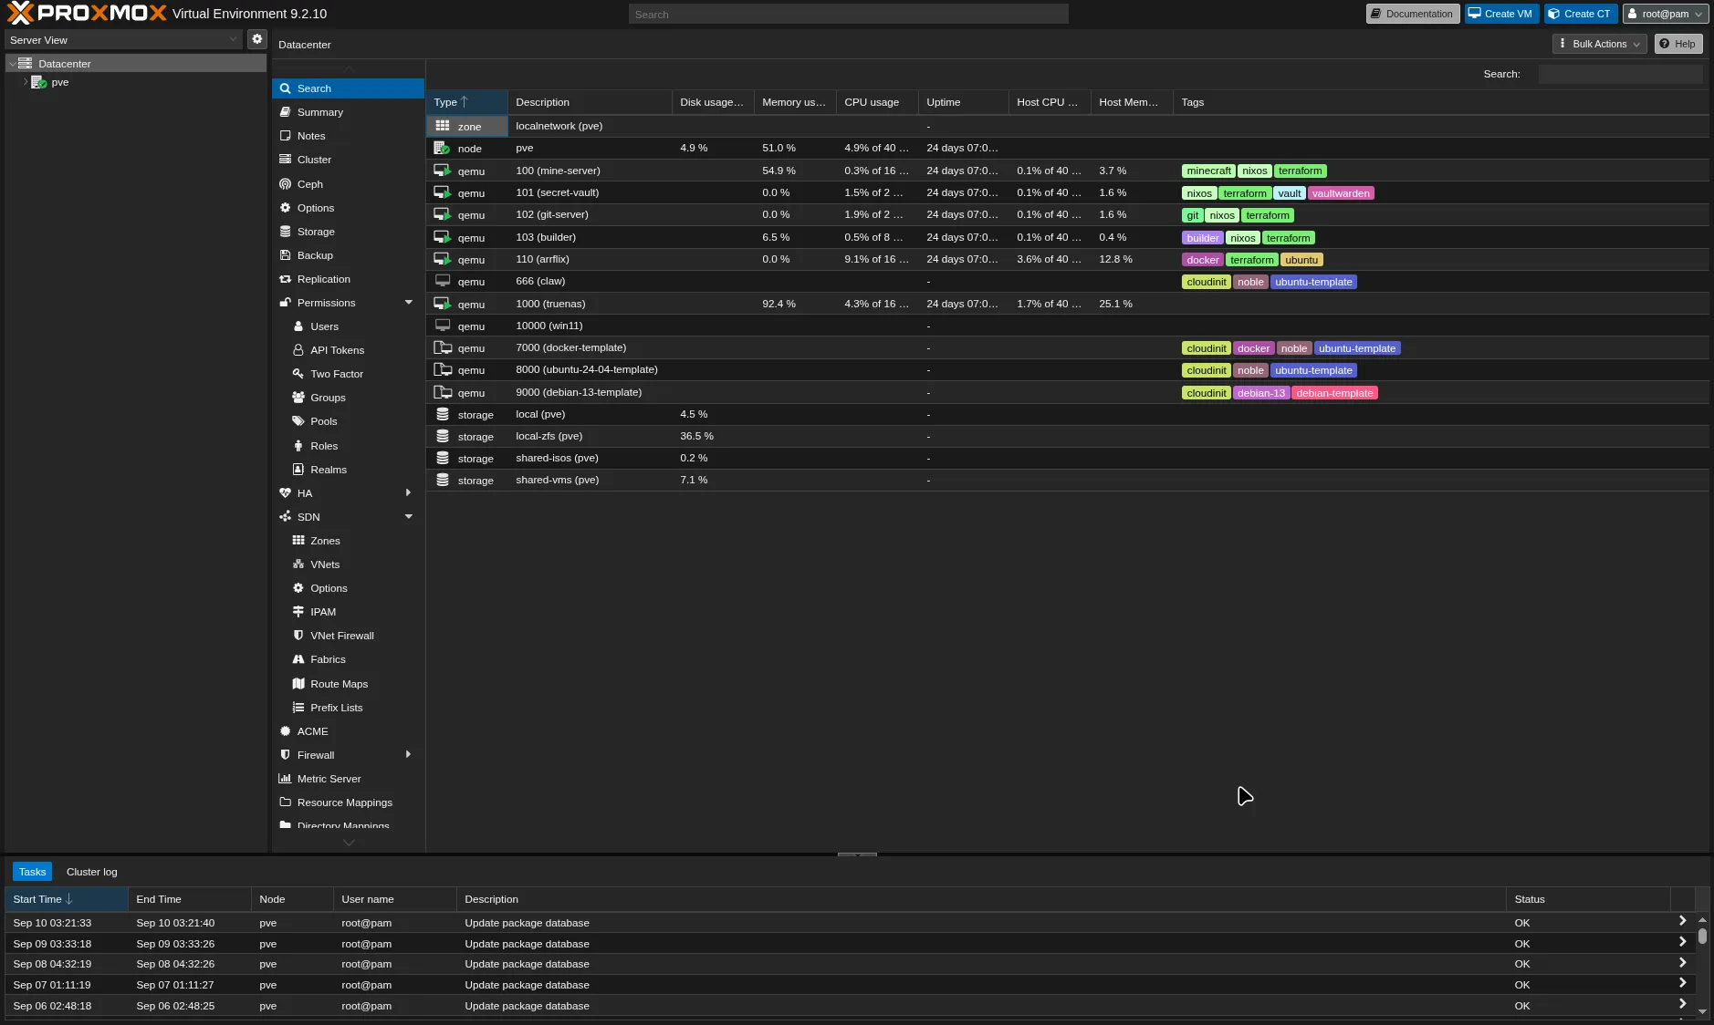Click the Create VM button

click(x=1502, y=14)
